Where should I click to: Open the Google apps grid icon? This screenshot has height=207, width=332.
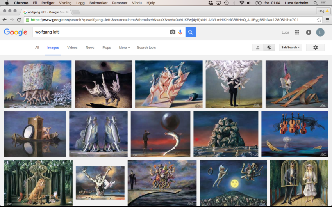click(x=297, y=32)
